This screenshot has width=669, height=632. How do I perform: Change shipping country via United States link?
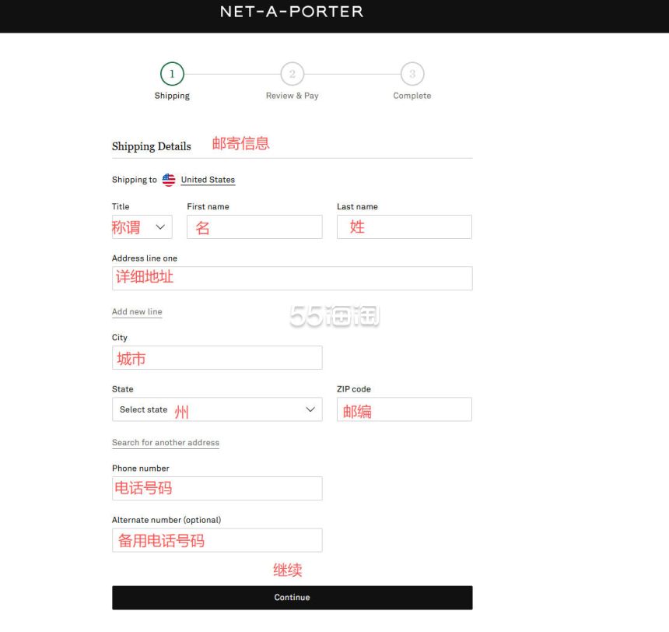[x=208, y=180]
